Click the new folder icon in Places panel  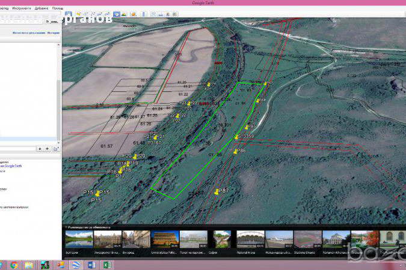(x=55, y=149)
